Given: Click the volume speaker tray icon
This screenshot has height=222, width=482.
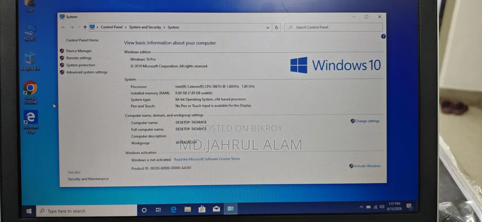Looking at the screenshot, I should point(382,207).
